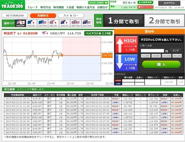Image resolution: width=185 pixels, height=142 pixels.
Task: Choose the LOW down-arrow prediction
Action: [126, 63]
